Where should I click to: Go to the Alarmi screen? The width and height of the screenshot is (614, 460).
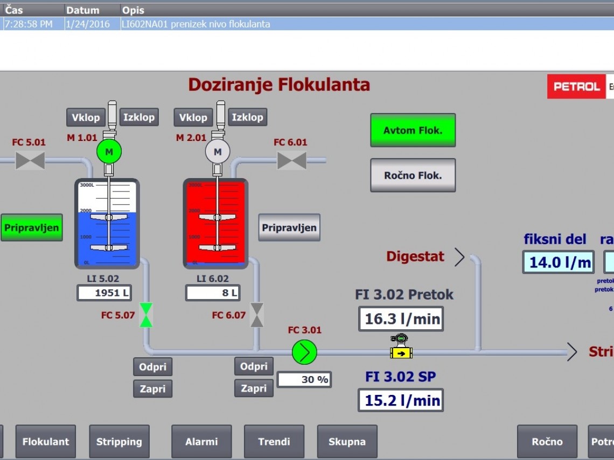201,442
